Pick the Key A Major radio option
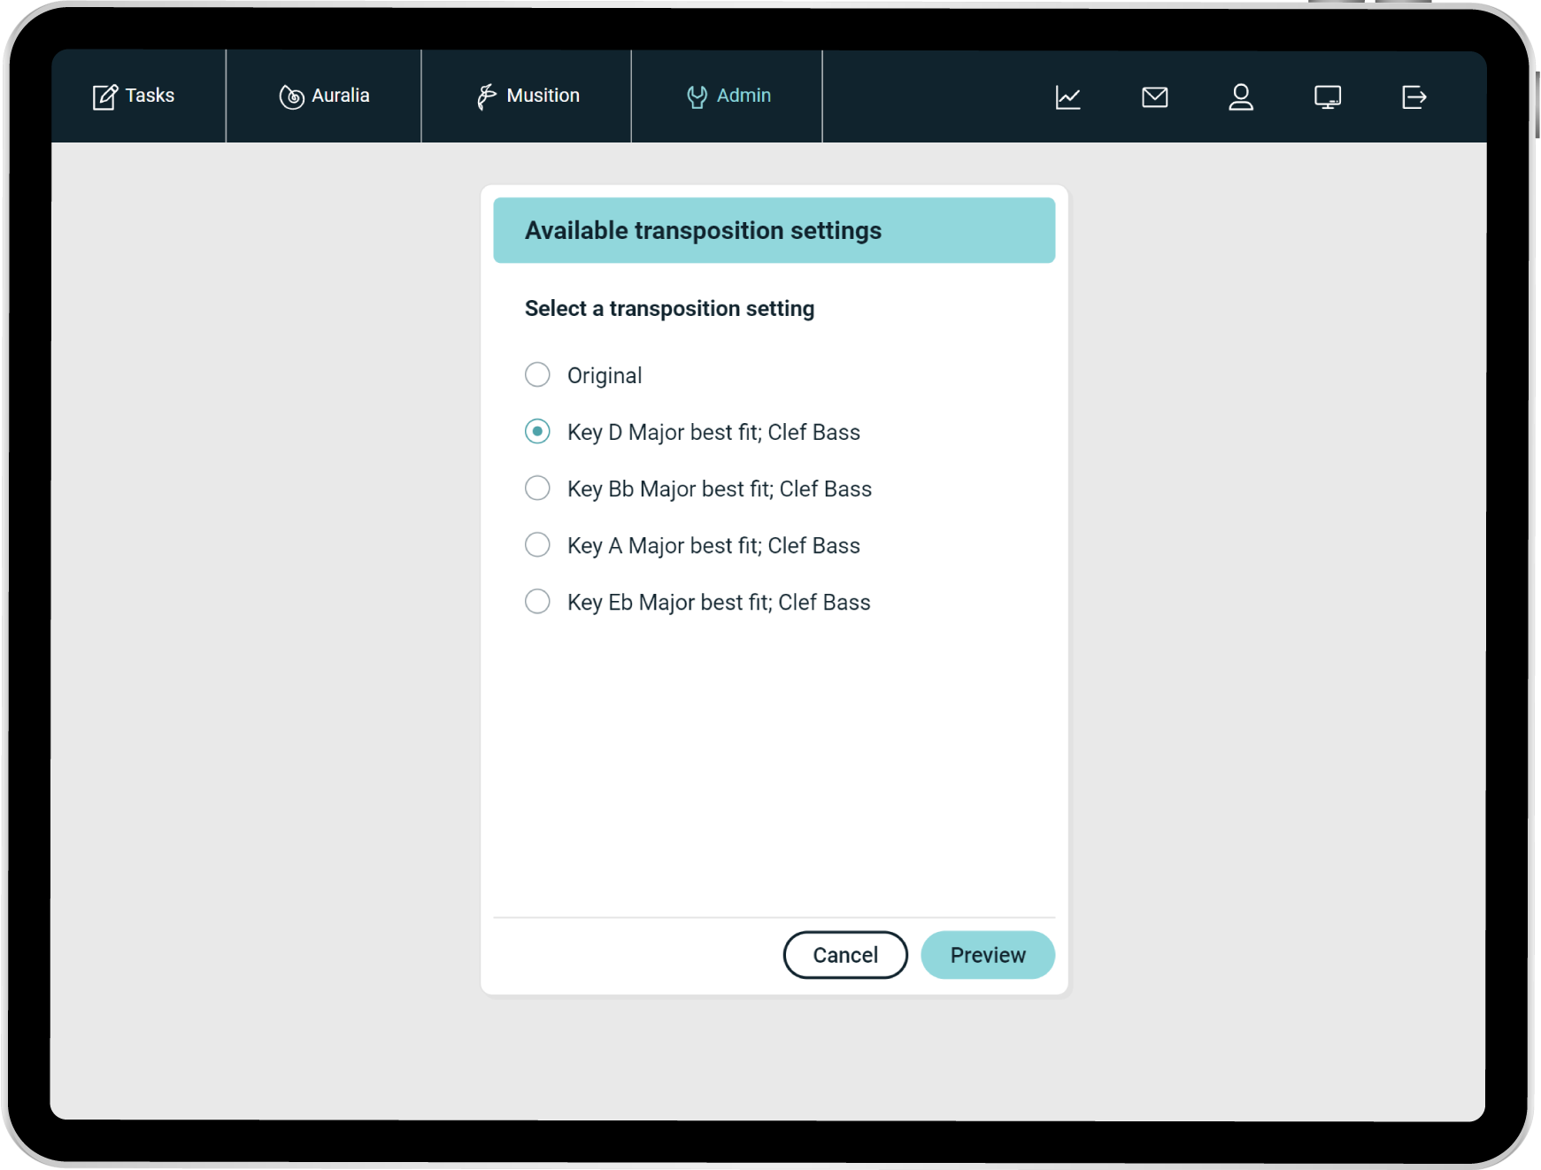The width and height of the screenshot is (1541, 1170). (x=537, y=545)
